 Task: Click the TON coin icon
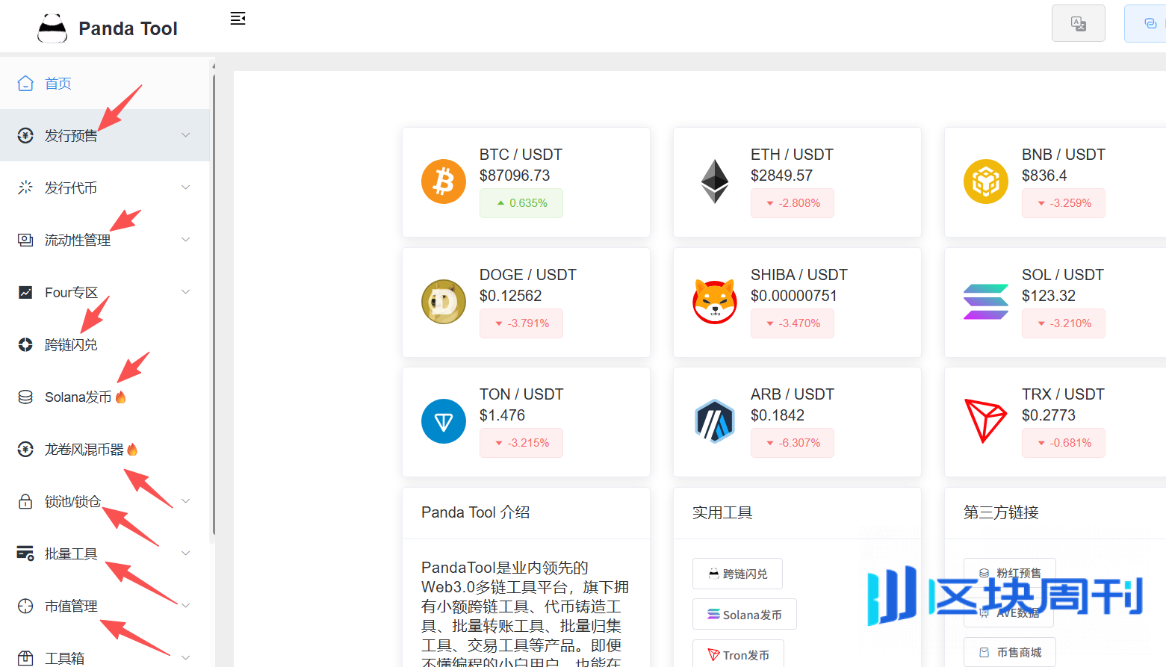444,421
